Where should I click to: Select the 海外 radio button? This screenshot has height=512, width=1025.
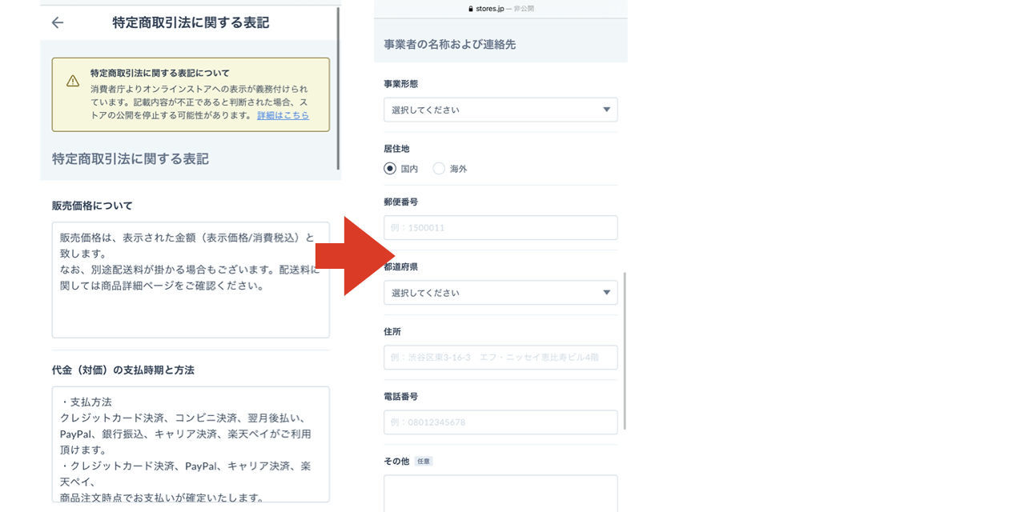pyautogui.click(x=439, y=169)
